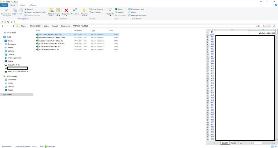This screenshot has width=278, height=148.
Task: Open the Fichier menu
Action: pyautogui.click(x=4, y=5)
